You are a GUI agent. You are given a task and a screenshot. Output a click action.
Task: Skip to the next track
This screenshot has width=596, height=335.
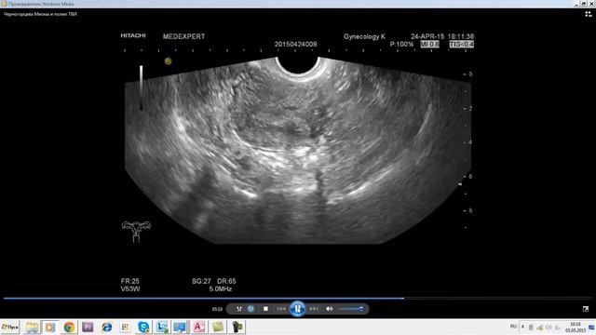pyautogui.click(x=314, y=309)
